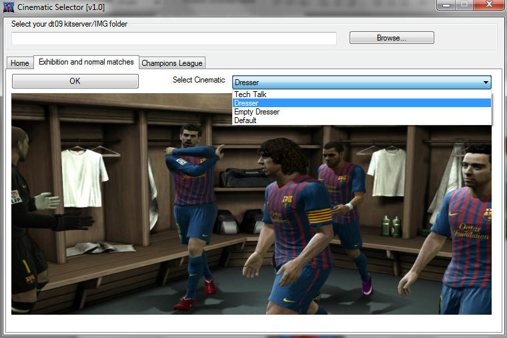Collapse the Select Cinematic dropdown arrow

tap(485, 83)
